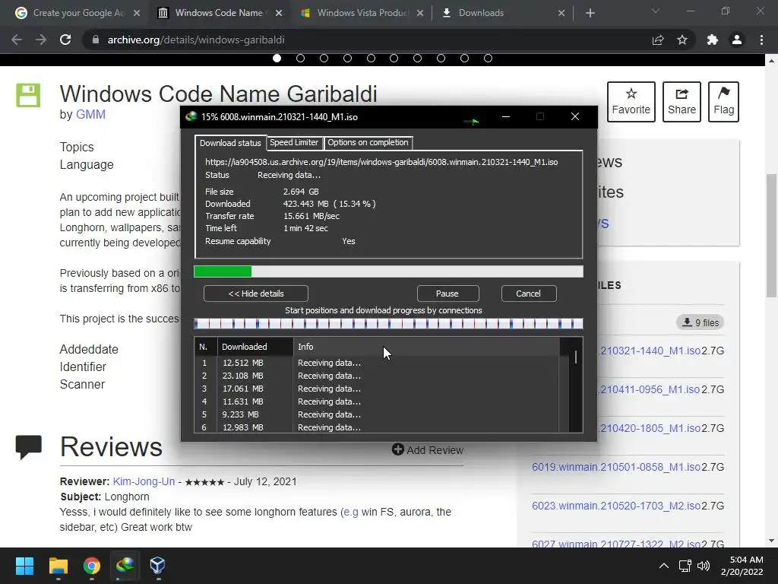The height and width of the screenshot is (584, 778).
Task: Click the N. column header
Action: 205,347
